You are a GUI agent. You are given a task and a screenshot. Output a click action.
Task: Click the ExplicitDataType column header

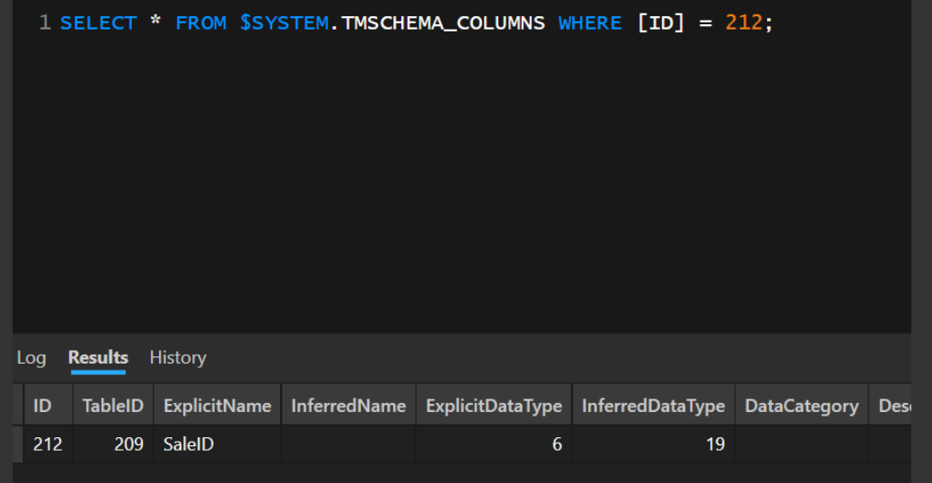coord(493,406)
